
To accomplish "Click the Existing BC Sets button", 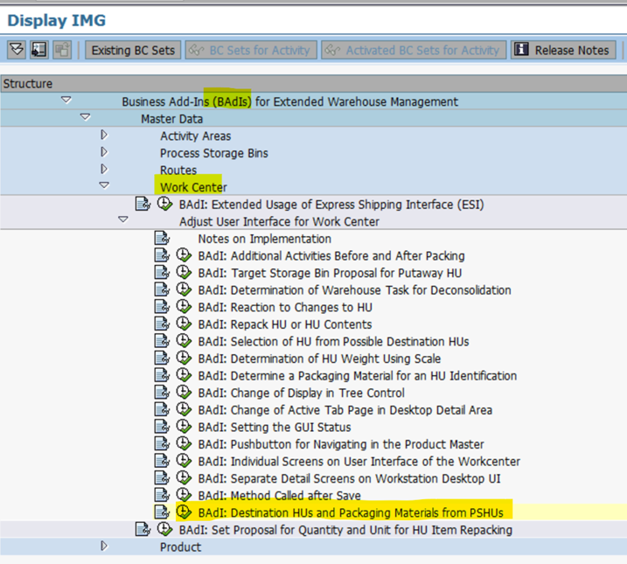I will coord(133,50).
